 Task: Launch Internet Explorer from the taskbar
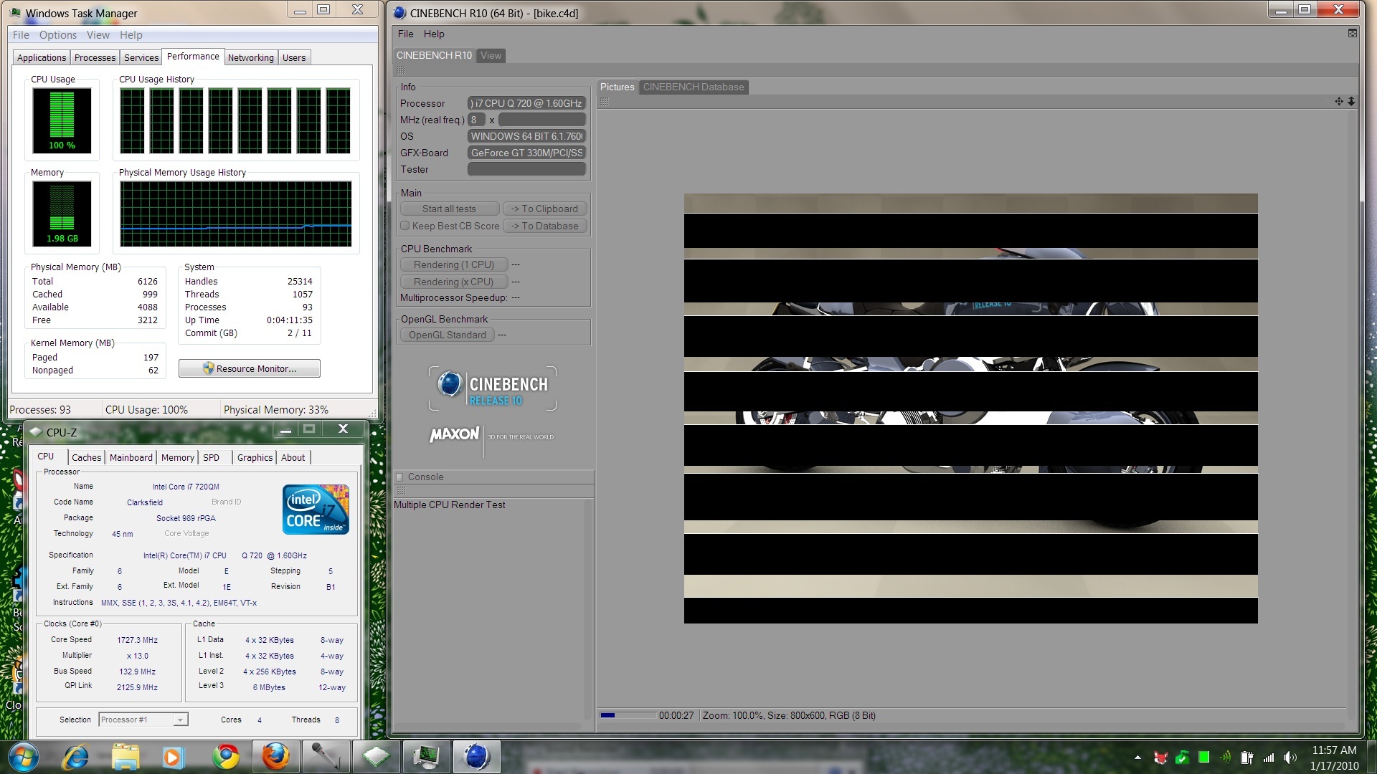coord(76,757)
